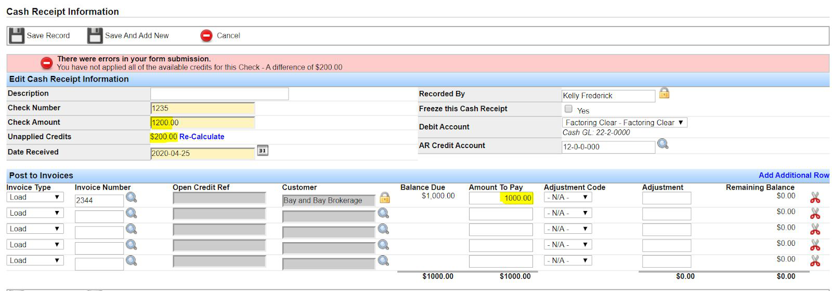Screen dimensions: 832x291
Task: Click the Recorded By field Kelly Frederick
Action: [608, 96]
